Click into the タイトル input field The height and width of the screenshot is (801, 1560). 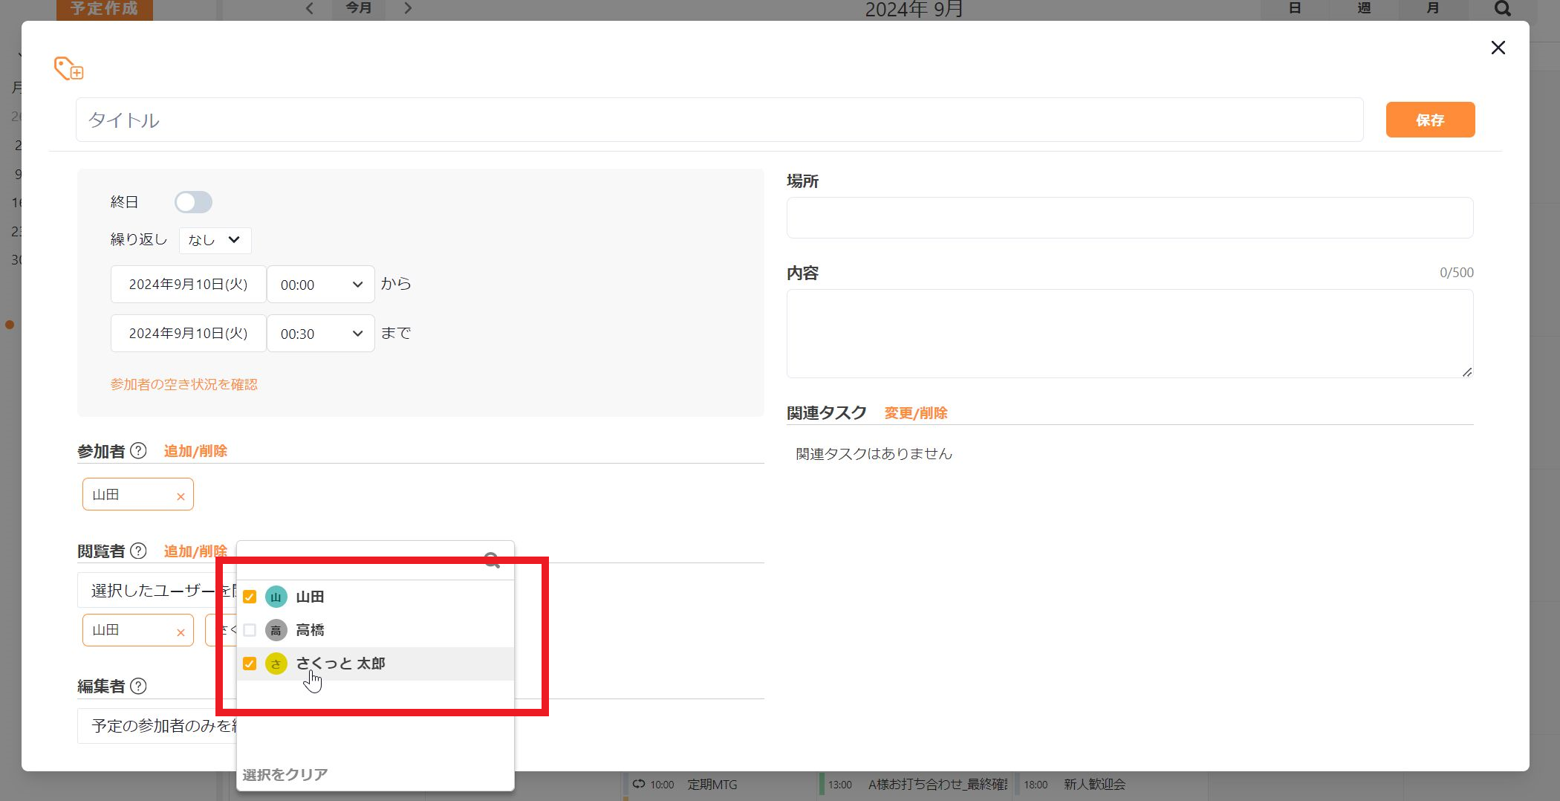[719, 120]
